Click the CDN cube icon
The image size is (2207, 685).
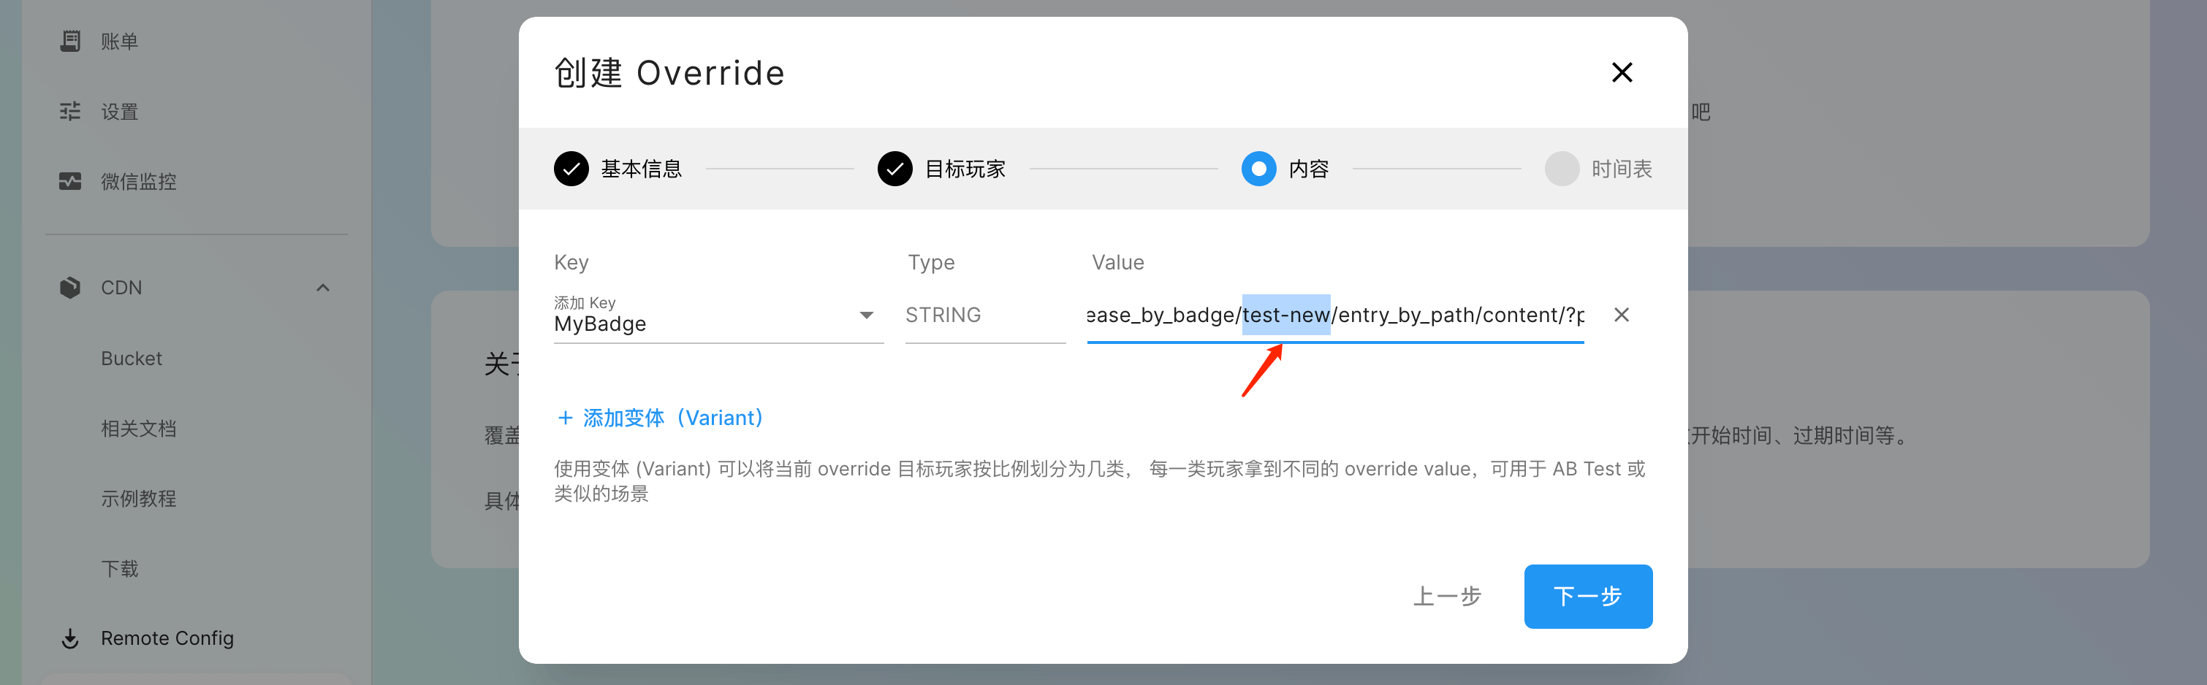click(x=70, y=288)
